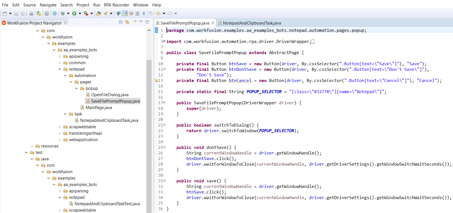453x213 pixels.
Task: Start Debug with the bug icon
Action: (x=63, y=13)
